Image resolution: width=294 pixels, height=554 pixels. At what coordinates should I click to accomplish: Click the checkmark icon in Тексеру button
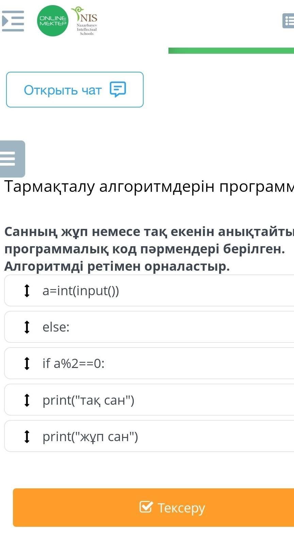coord(146,507)
